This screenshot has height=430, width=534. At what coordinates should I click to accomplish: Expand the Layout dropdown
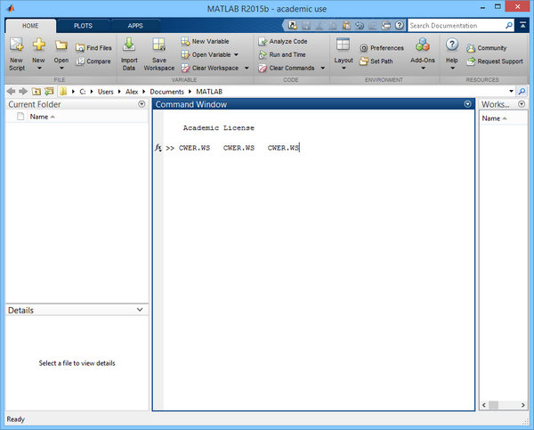(x=344, y=68)
